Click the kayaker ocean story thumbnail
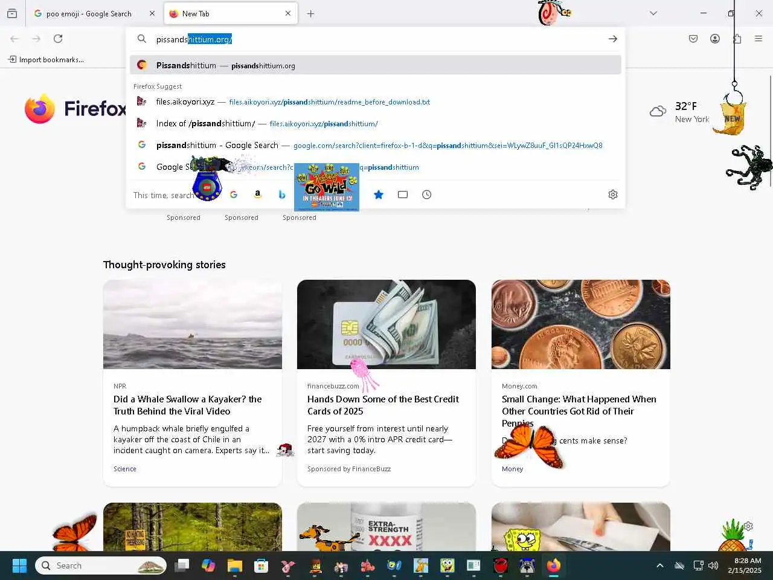Screen dimensions: 773x580 [x=192, y=324]
